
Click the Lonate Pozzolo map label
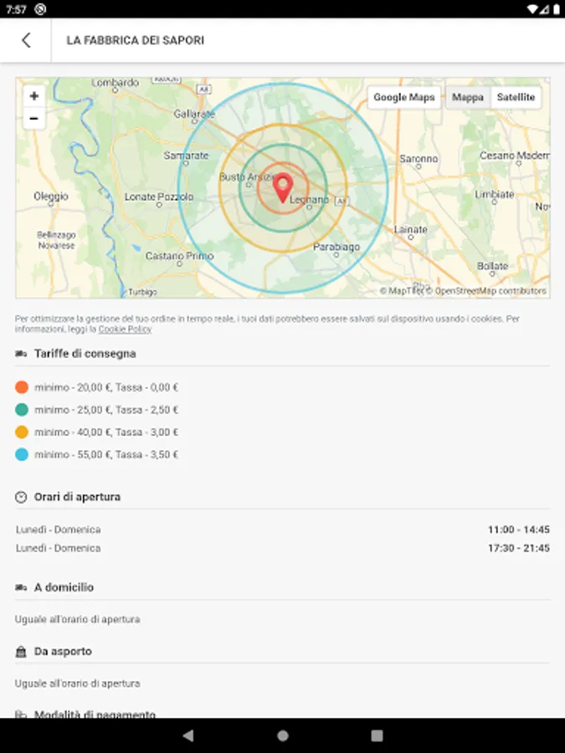[x=159, y=197]
